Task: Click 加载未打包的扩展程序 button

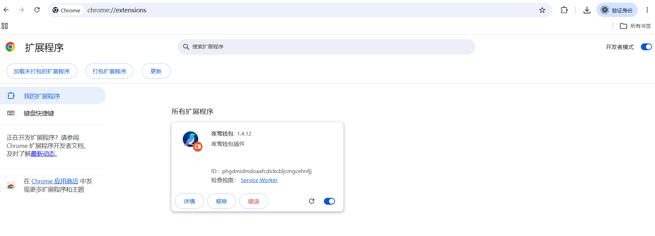Action: click(42, 71)
